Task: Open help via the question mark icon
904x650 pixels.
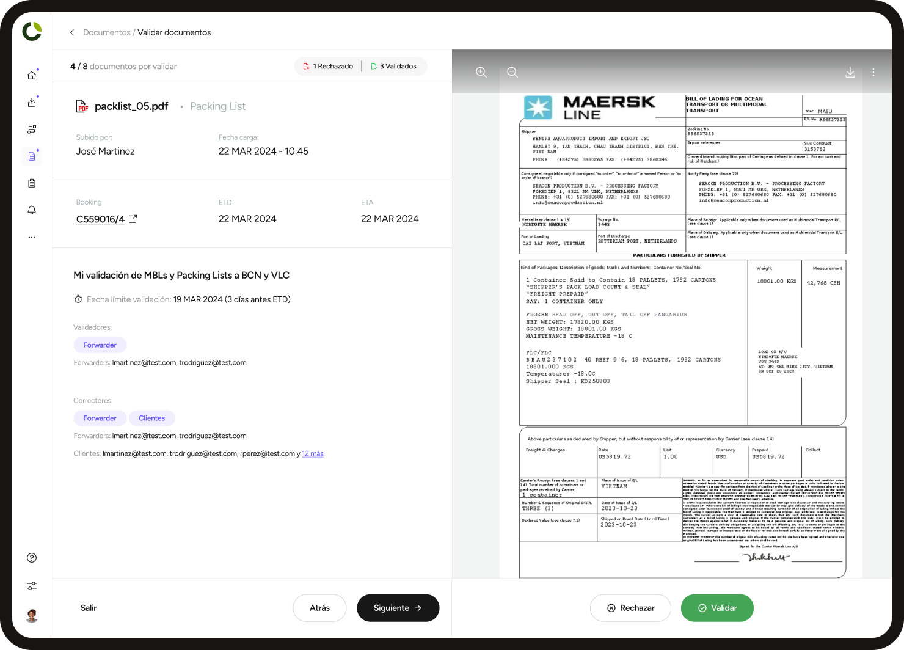Action: (32, 558)
